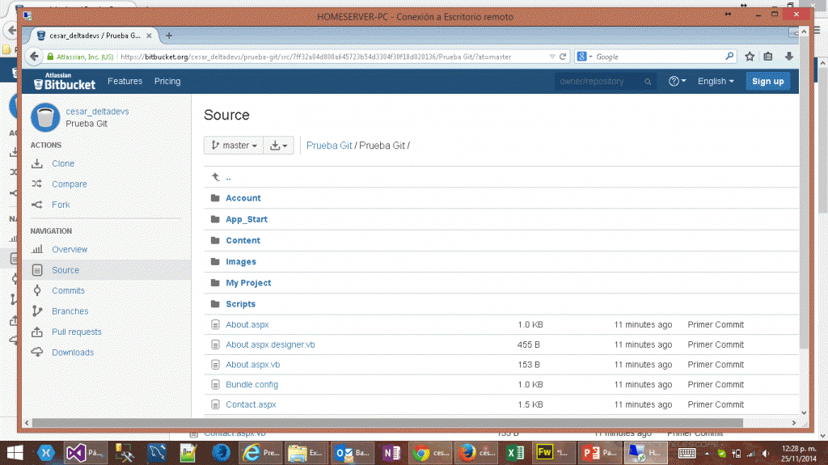828x465 pixels.
Task: Click the Firefox downloads arrow icon
Action: pos(789,57)
